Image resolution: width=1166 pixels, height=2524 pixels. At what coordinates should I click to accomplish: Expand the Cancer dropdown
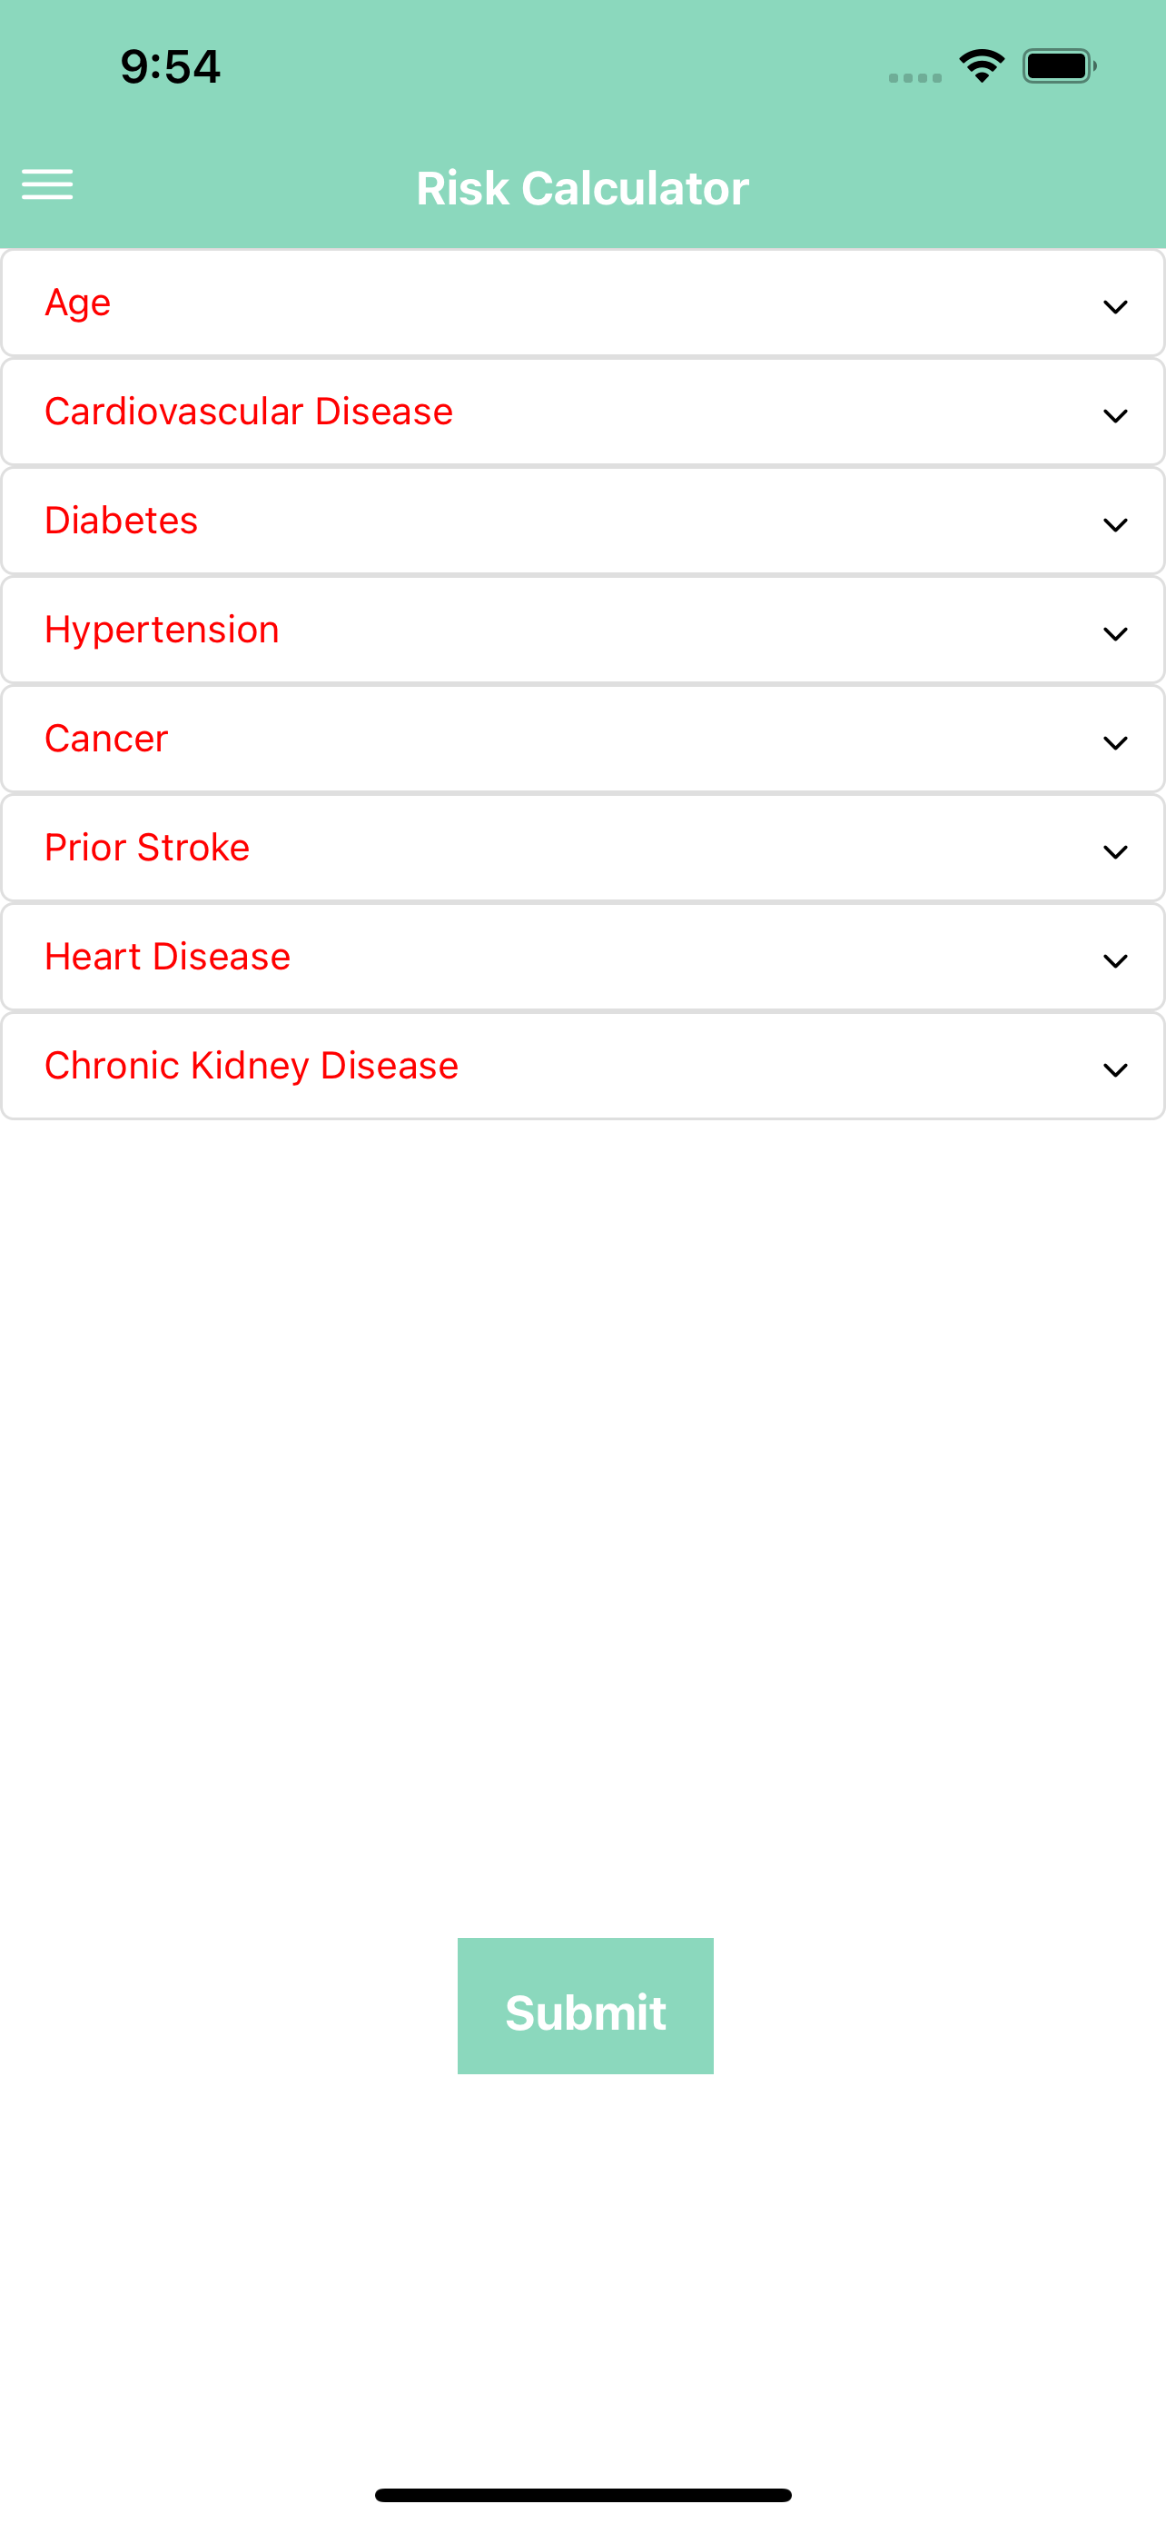click(1115, 742)
